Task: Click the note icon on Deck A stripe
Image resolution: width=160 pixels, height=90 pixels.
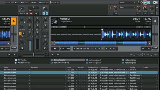Action: pyautogui.click(x=8, y=43)
